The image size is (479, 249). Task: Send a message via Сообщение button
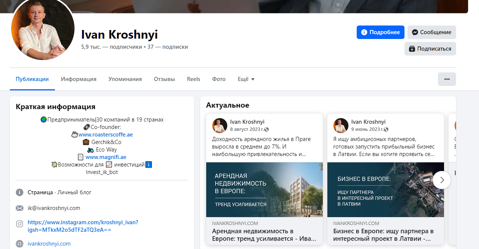click(x=432, y=32)
